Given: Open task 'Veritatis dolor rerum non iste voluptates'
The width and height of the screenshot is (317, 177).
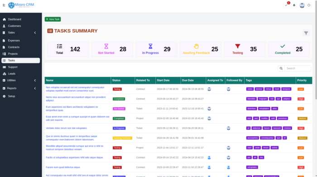Looking at the screenshot, I should 67,128.
